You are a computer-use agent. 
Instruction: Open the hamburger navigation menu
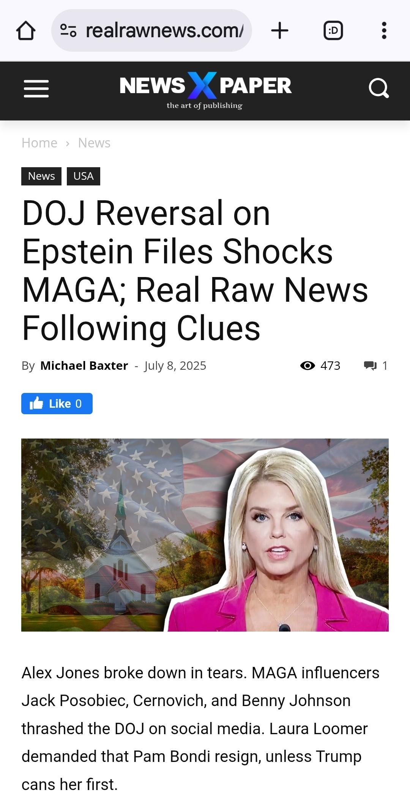pos(36,89)
